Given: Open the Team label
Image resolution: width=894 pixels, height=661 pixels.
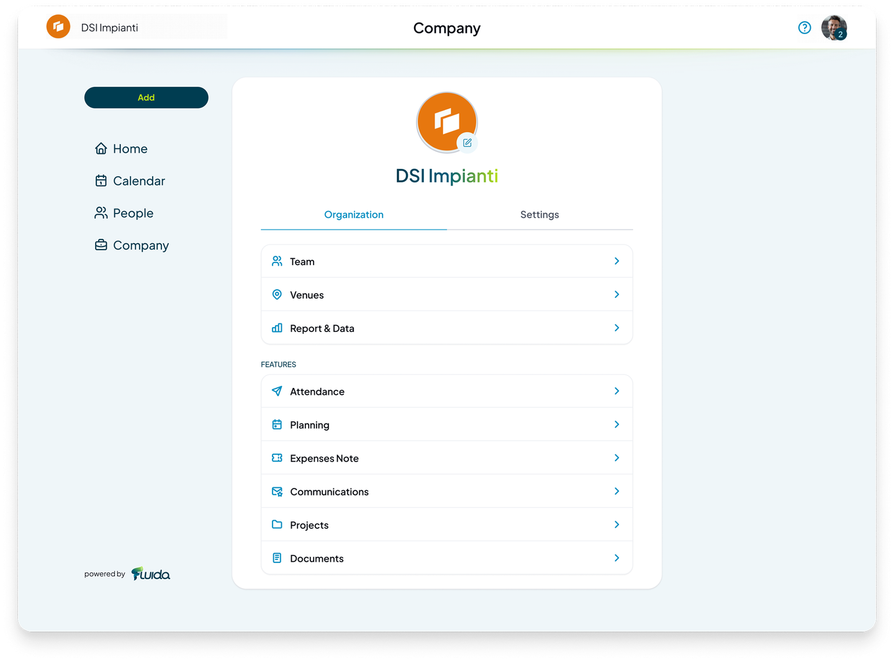Looking at the screenshot, I should [x=302, y=262].
